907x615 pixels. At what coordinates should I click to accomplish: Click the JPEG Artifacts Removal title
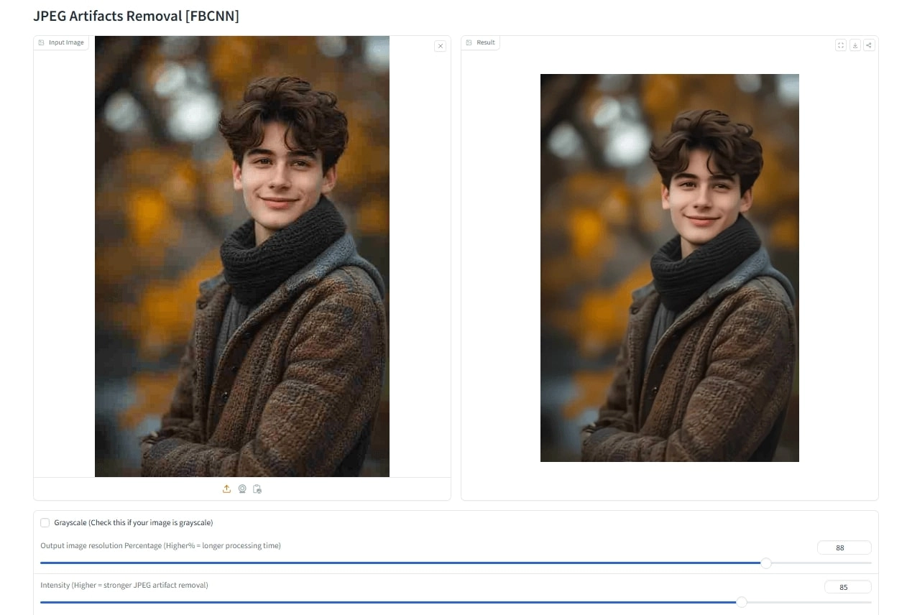point(136,15)
